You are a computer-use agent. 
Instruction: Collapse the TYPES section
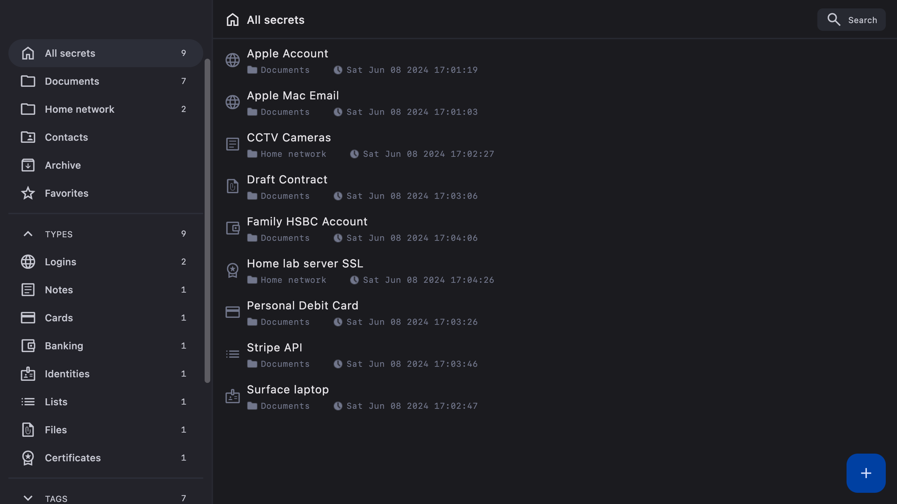click(x=28, y=234)
